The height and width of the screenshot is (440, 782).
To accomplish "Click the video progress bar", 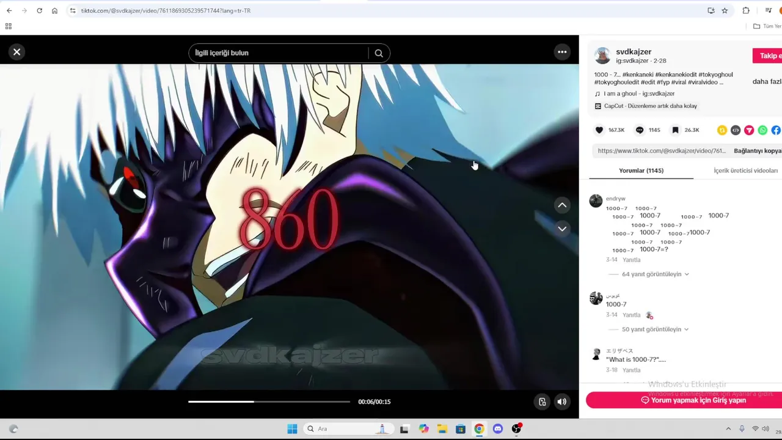I will (x=269, y=402).
